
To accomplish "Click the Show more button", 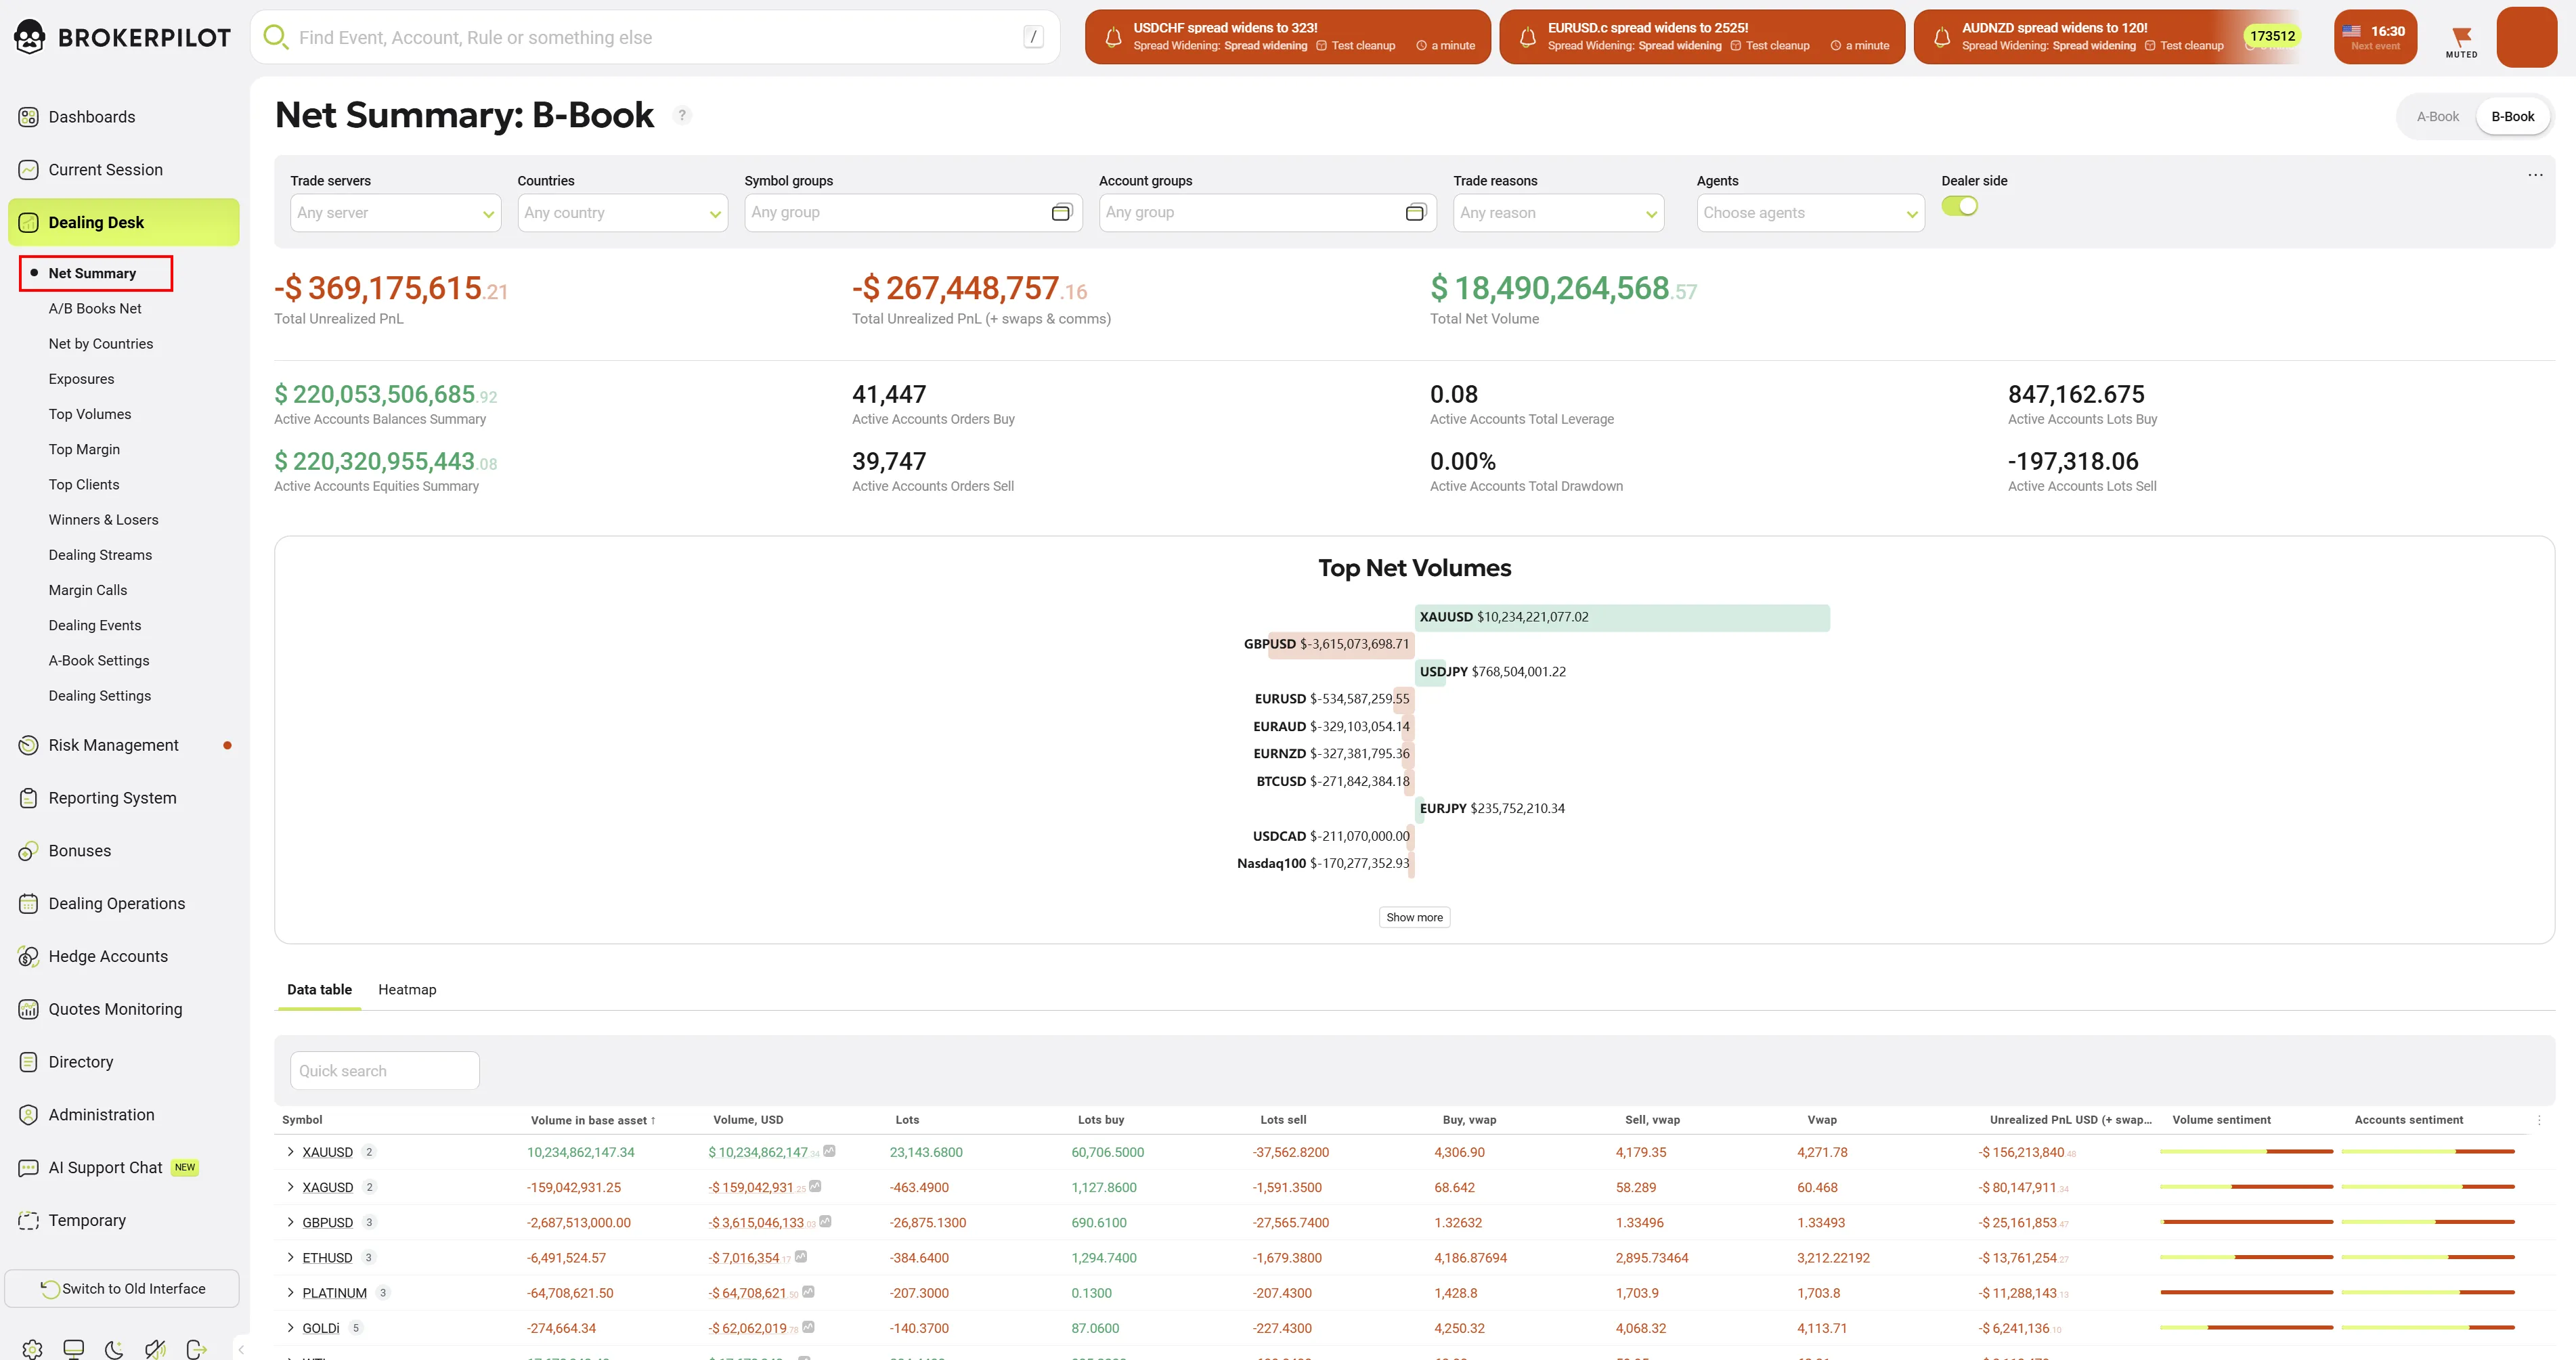I will (1414, 917).
